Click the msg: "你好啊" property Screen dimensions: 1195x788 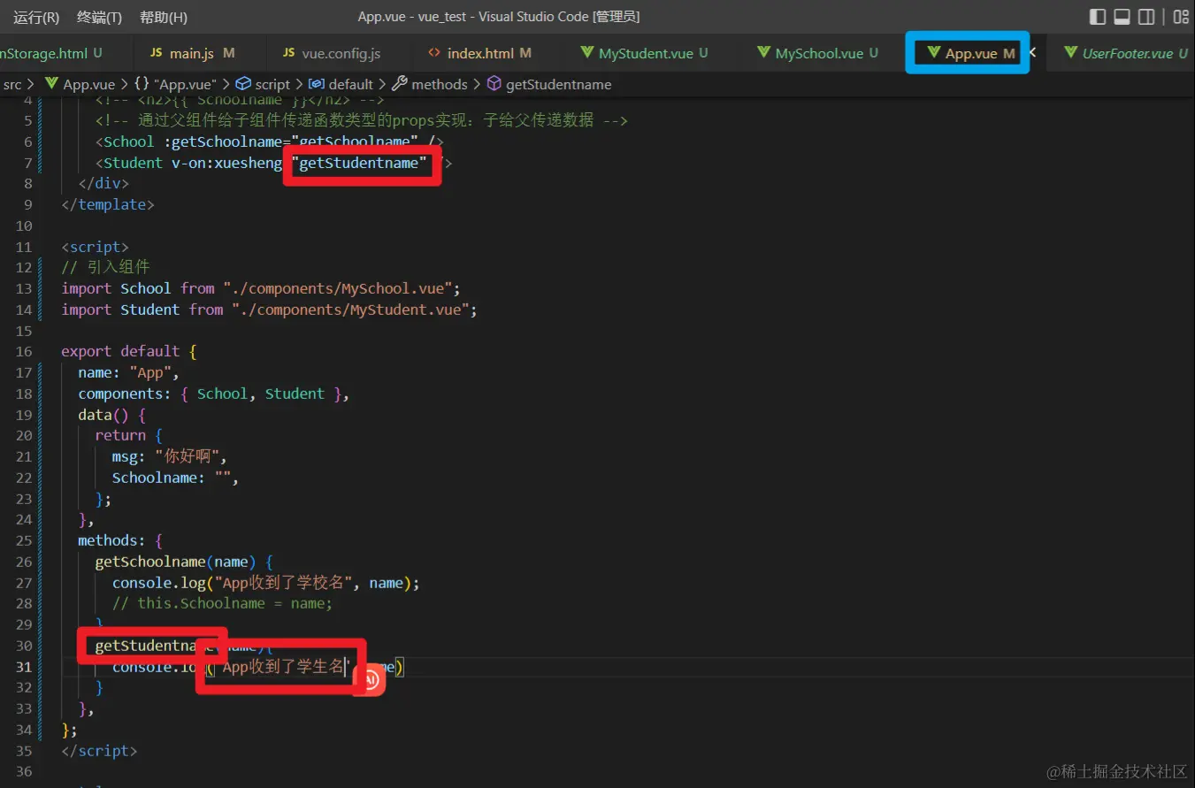(x=170, y=456)
